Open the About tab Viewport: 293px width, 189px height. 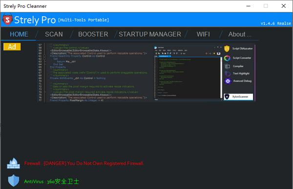click(x=240, y=34)
